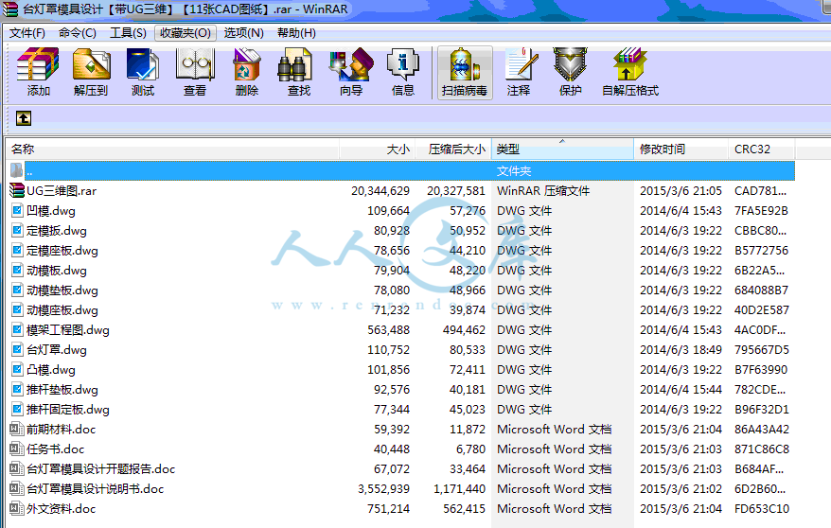
Task: Click the WinRAR title bar app icon
Action: [10, 9]
